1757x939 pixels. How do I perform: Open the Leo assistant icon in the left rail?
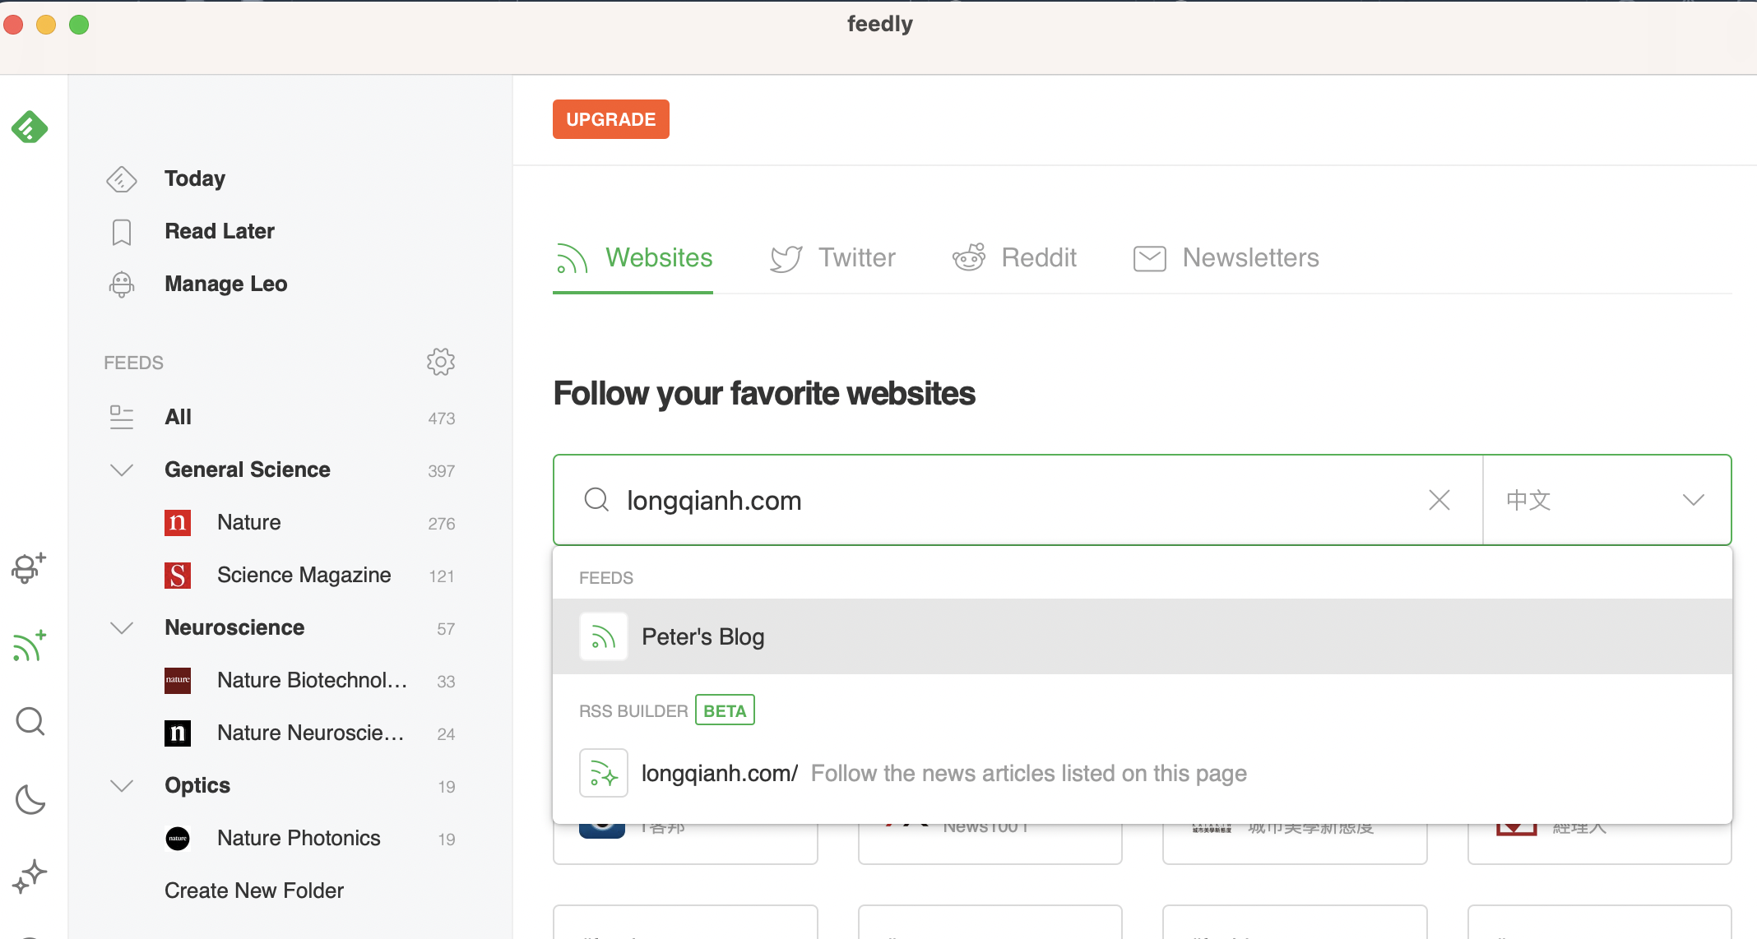[29, 567]
